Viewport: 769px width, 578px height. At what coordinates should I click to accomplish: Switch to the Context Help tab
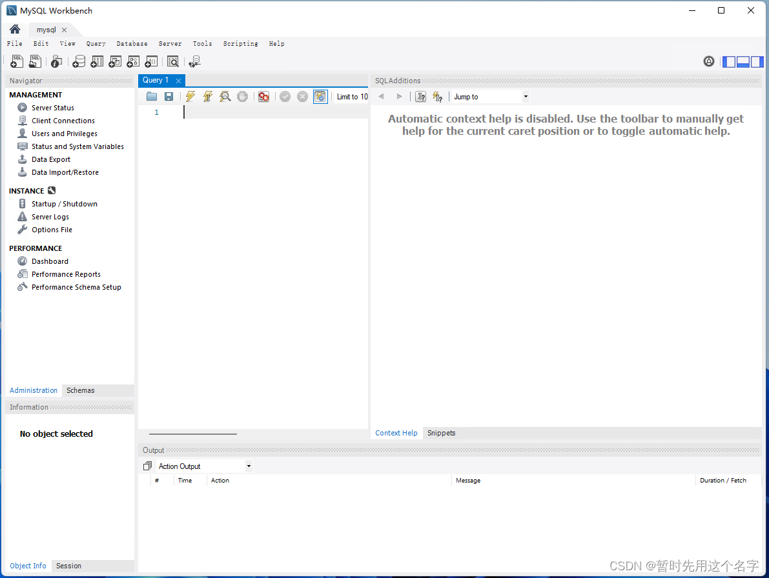396,433
